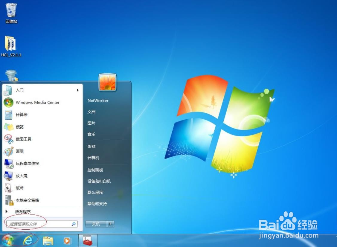This screenshot has width=337, height=247.
Task: Open the Recycle Bin desktop icon
Action: [11, 10]
